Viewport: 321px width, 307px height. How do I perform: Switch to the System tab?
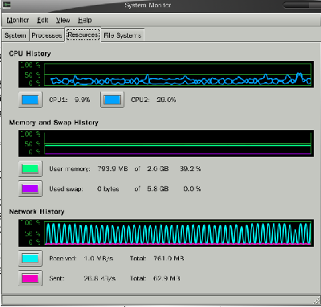(x=15, y=35)
